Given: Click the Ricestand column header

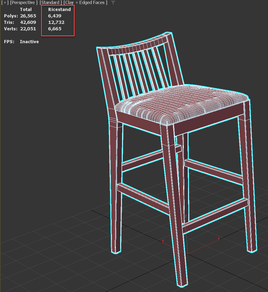Looking at the screenshot, I should (59, 9).
